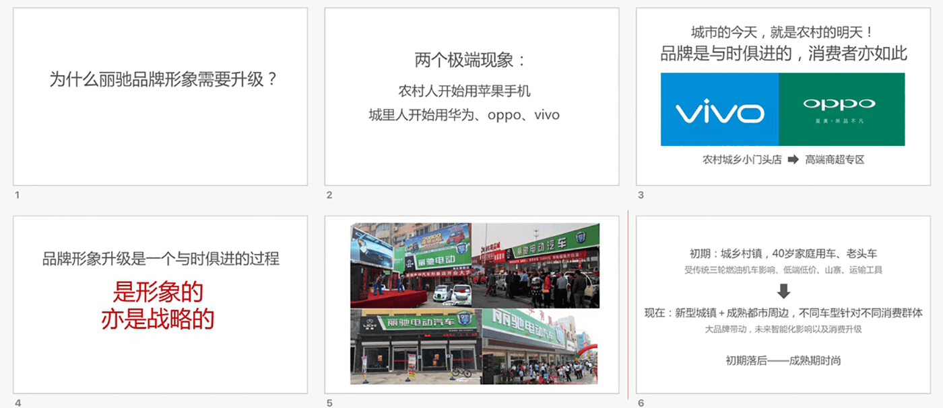Screen dimensions: 943x408
Task: Click the black down arrow on slide 6
Action: [783, 290]
